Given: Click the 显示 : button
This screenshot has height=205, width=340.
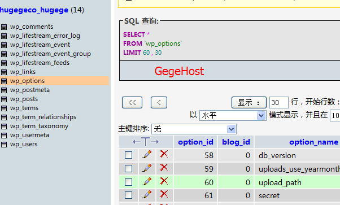Looking at the screenshot, I should [249, 102].
